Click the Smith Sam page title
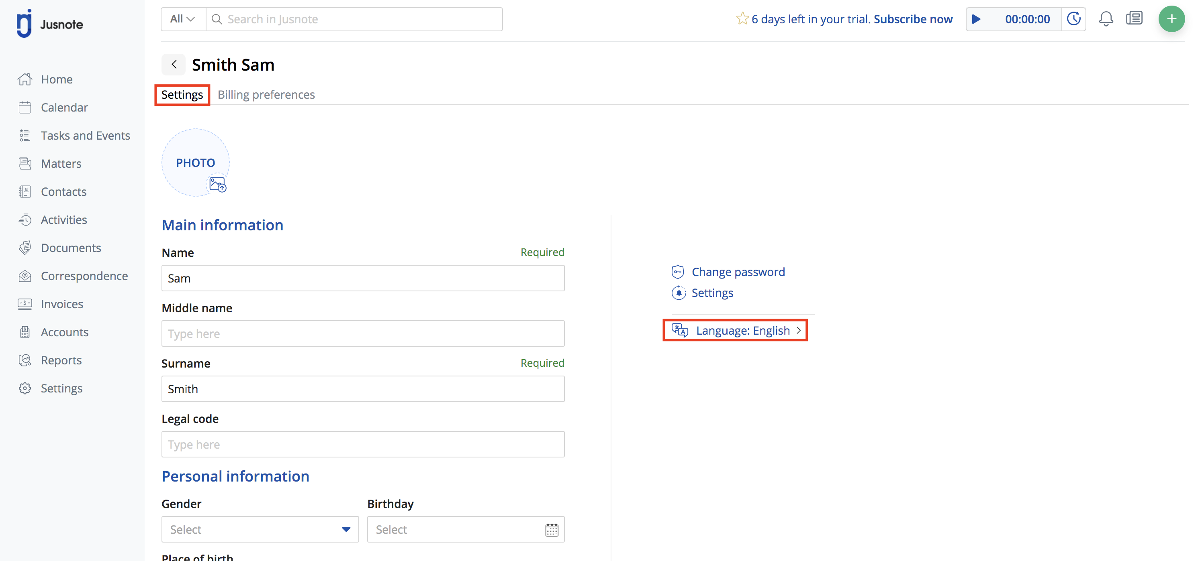Screen dimensions: 1202x561 [233, 65]
